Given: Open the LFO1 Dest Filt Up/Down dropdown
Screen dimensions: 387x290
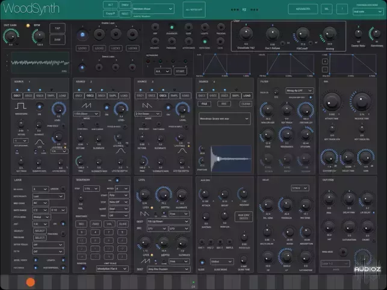Looking at the screenshot, I should click(x=168, y=221).
